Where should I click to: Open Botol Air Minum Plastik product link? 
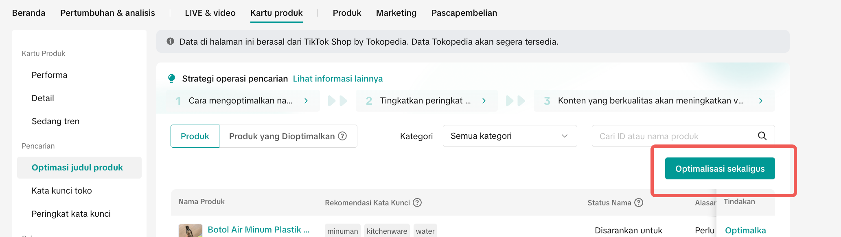258,230
